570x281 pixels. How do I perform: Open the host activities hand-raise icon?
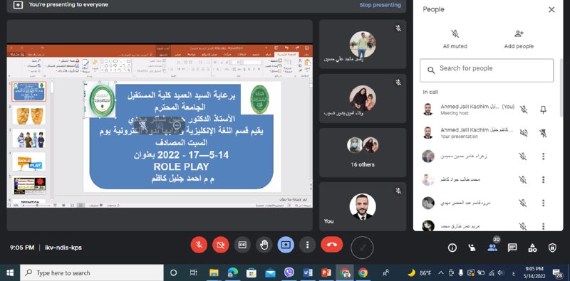click(472, 248)
